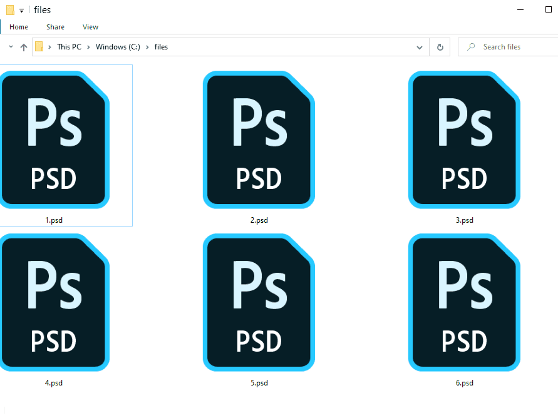The width and height of the screenshot is (558, 418).
Task: Click the files breadcrumb segment
Action: (161, 47)
